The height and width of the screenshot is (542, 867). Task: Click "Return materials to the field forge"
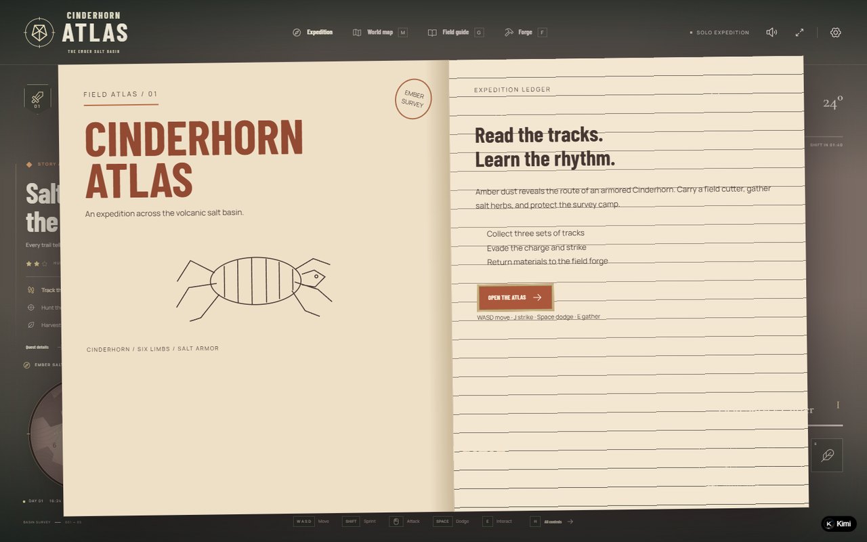547,262
